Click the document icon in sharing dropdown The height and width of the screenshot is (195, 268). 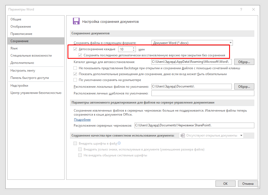coord(183,135)
